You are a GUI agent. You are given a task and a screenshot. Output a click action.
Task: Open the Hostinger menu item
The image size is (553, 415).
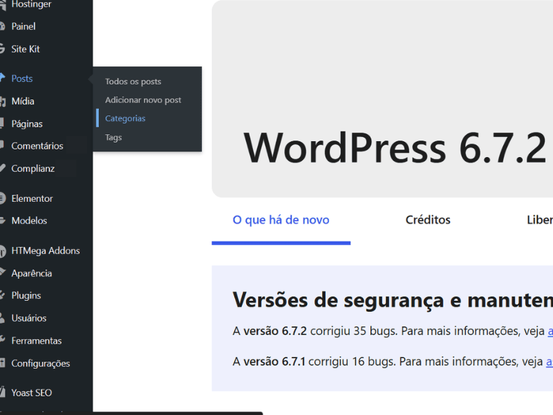pos(31,4)
